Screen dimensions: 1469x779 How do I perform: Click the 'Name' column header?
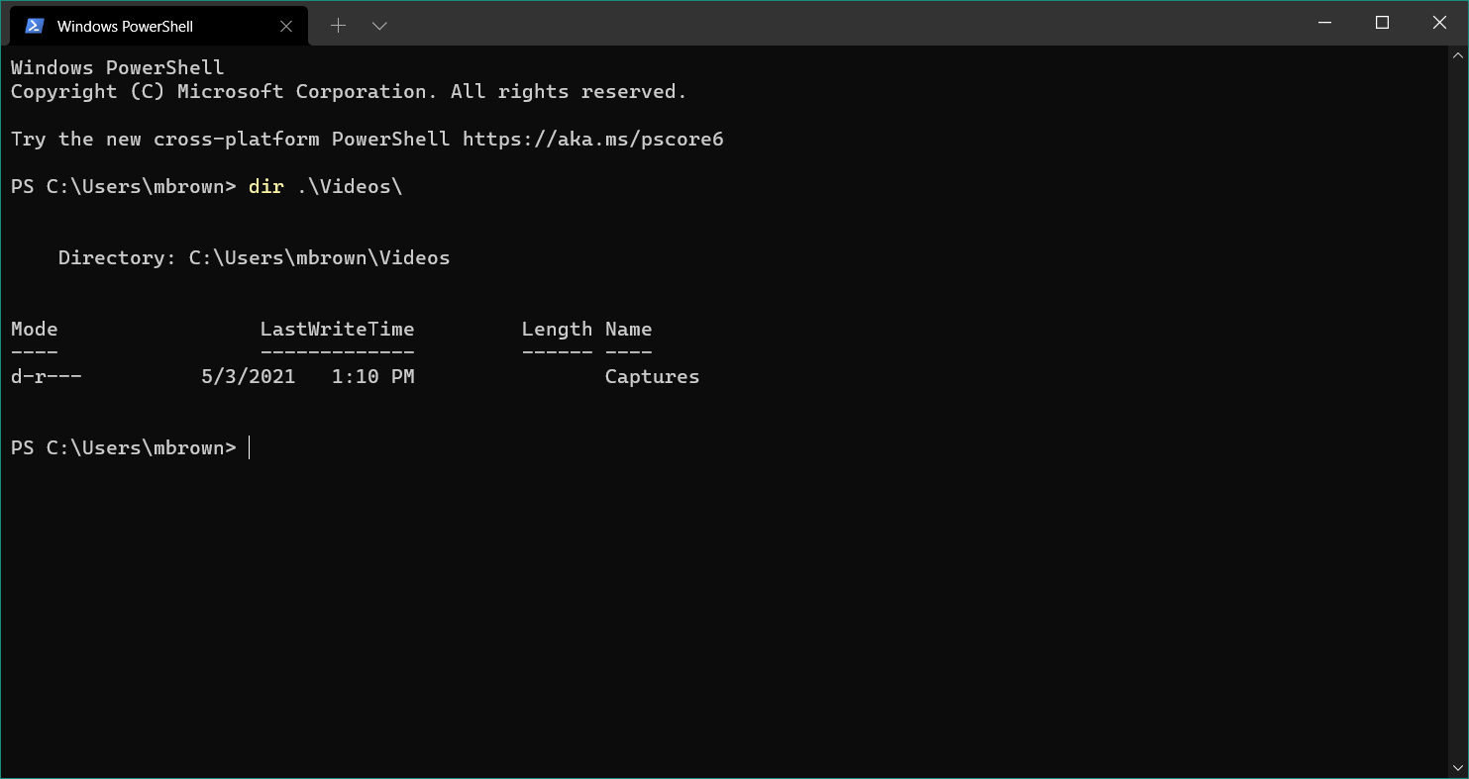629,330
